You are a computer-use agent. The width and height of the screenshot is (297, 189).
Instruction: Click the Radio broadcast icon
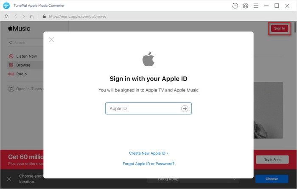(11, 74)
